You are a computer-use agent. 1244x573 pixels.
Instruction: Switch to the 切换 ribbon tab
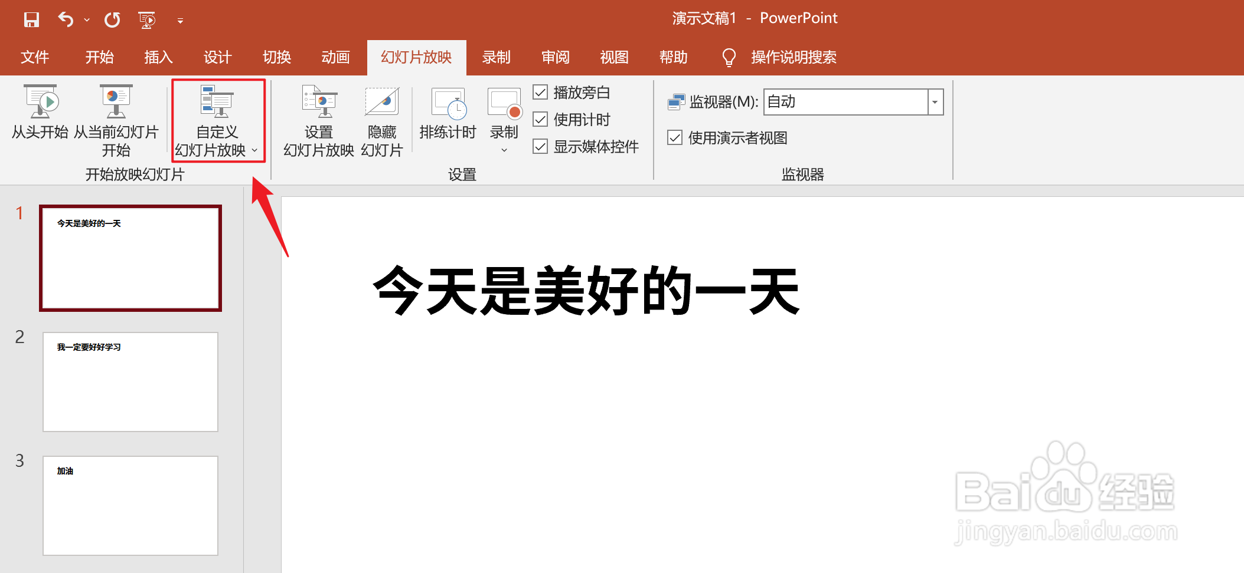277,57
